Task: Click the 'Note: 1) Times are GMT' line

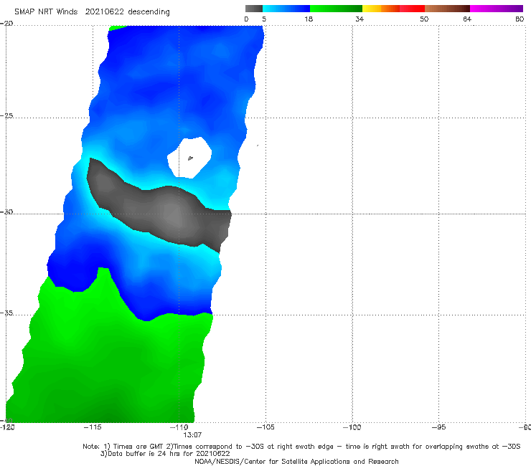Action: [x=301, y=447]
